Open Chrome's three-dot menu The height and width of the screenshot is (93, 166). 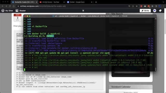(164, 6)
